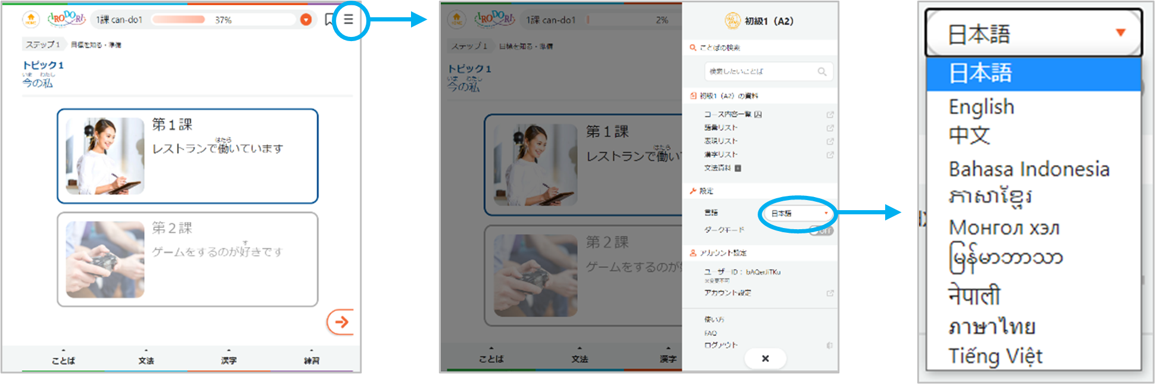Click the dimmed 文法 tab in middle screen

[x=580, y=358]
